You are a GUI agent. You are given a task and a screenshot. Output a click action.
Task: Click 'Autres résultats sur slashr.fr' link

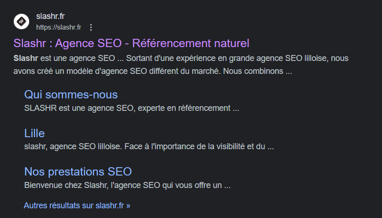click(74, 206)
